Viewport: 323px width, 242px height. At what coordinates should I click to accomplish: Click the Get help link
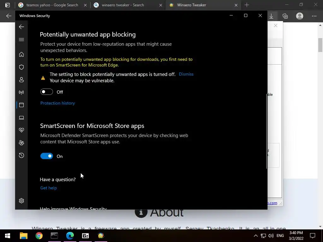(48, 188)
